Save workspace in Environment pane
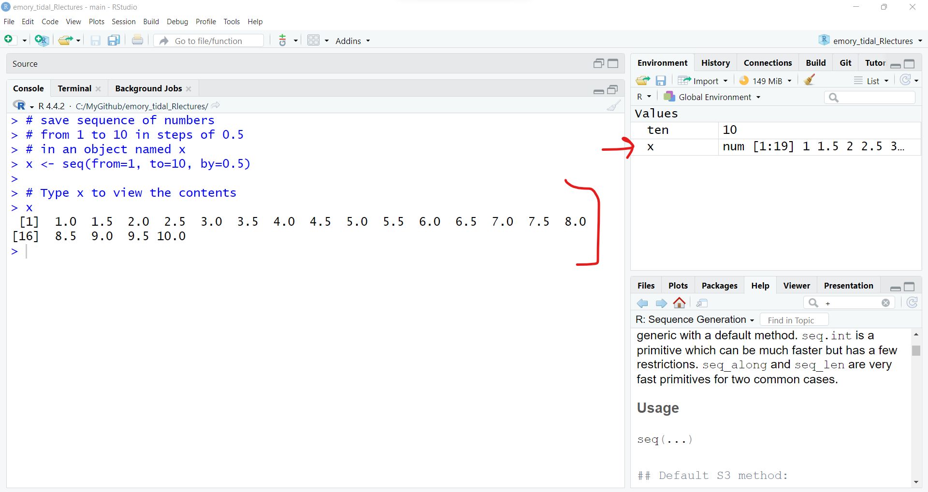Viewport: 928px width, 492px height. click(x=661, y=81)
